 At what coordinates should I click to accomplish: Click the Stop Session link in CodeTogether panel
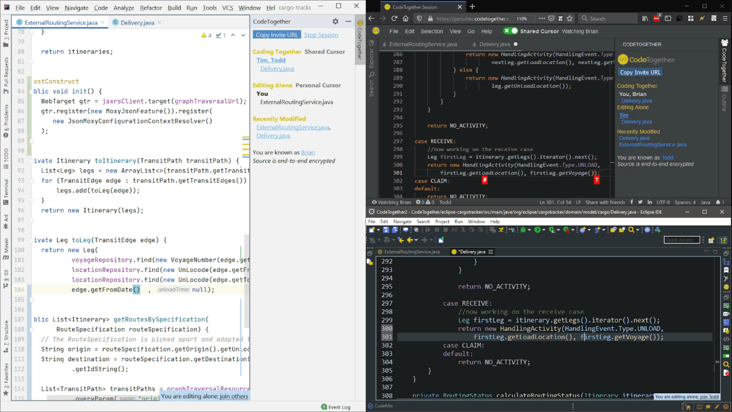click(321, 35)
